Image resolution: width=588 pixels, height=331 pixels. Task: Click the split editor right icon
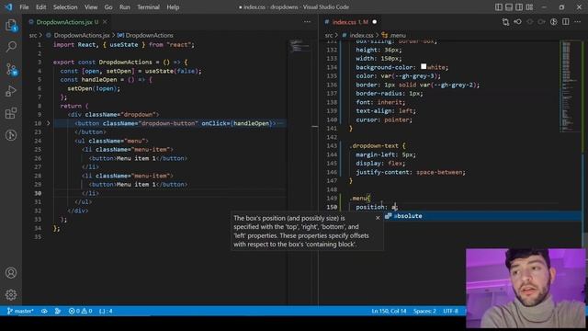pyautogui.click(x=566, y=22)
